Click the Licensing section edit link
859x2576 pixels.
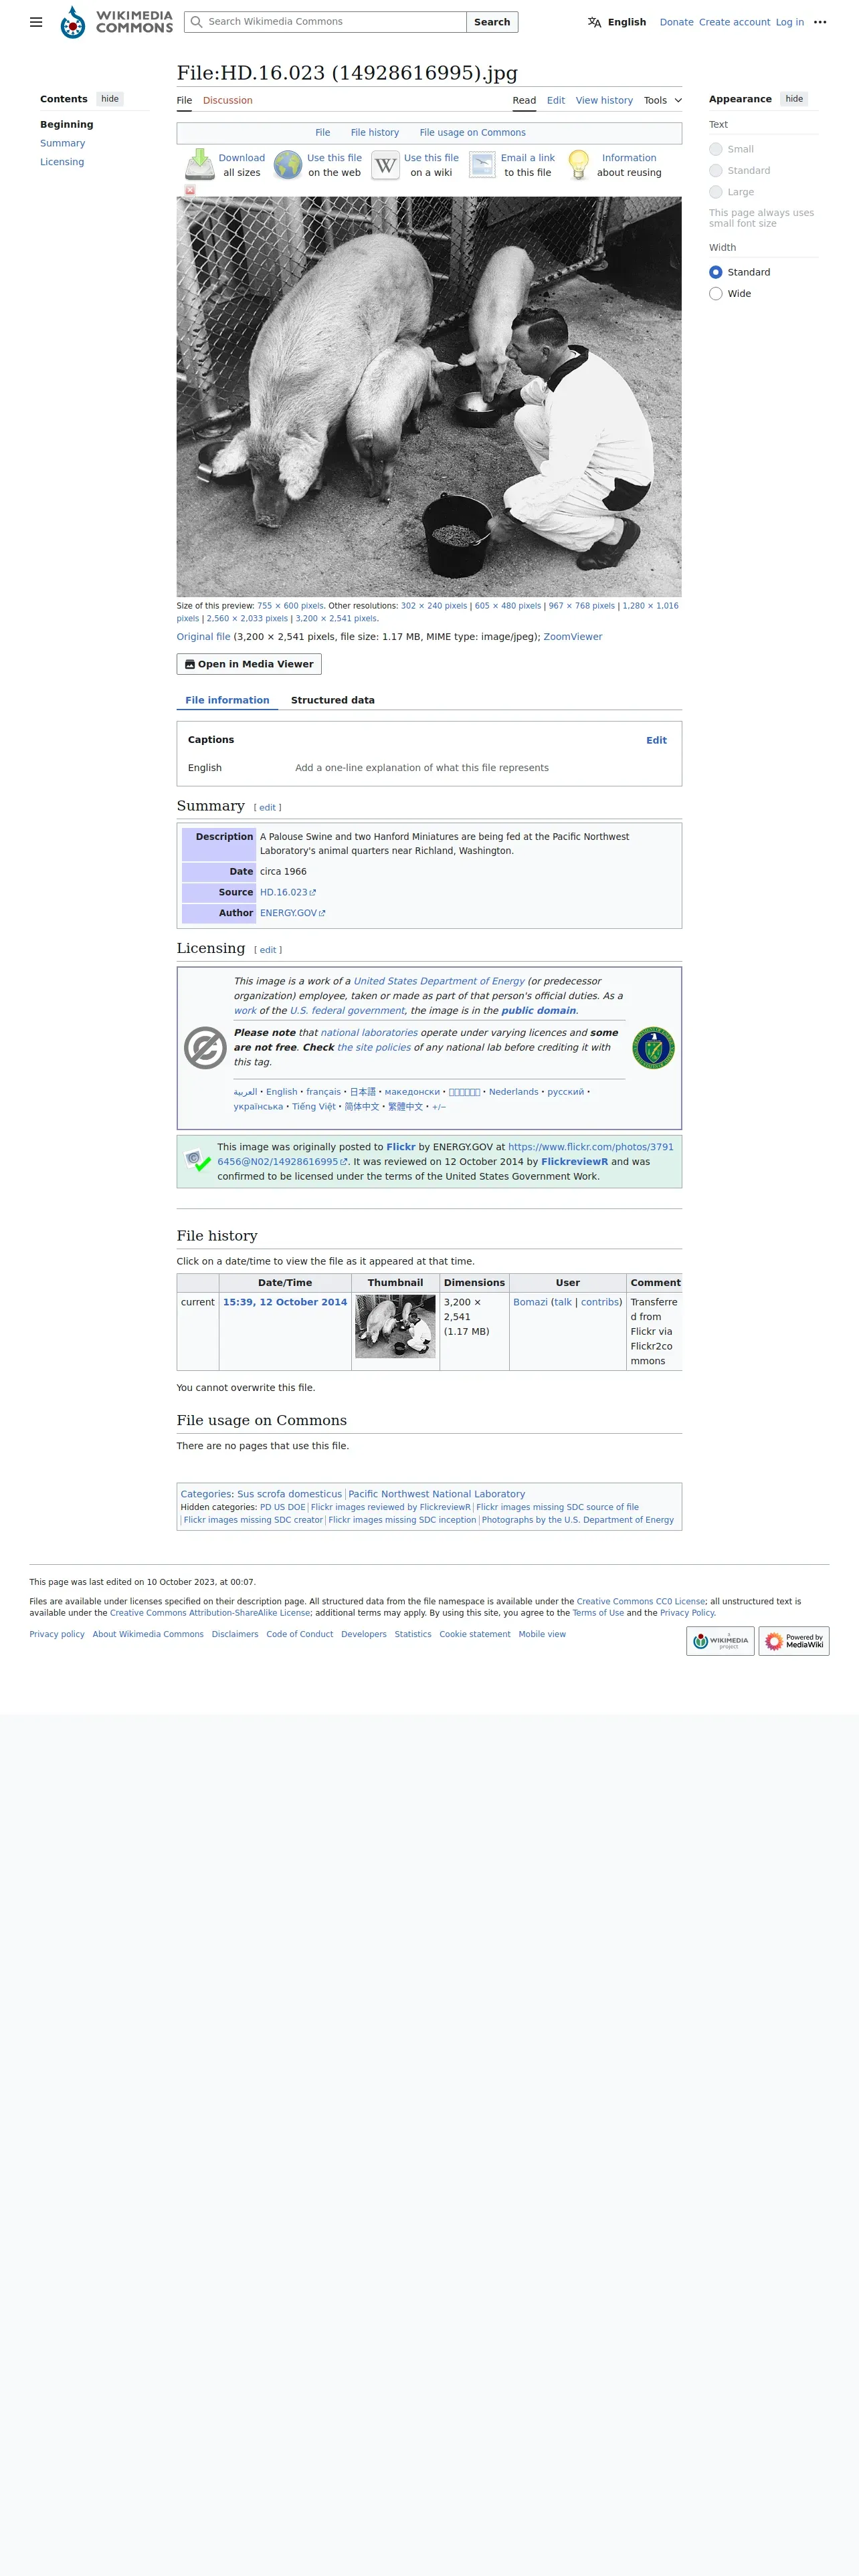pos(267,950)
